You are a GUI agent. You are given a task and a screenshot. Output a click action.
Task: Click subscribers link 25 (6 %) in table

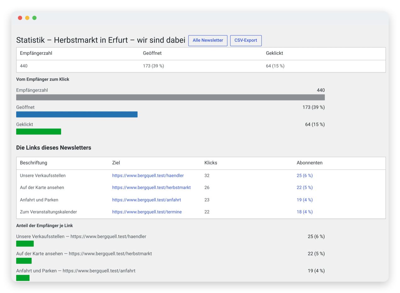(x=304, y=175)
